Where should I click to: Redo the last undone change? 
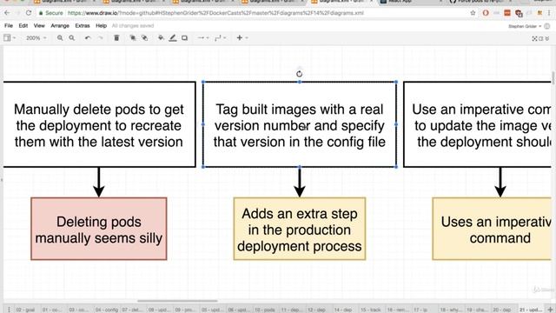[x=101, y=37]
